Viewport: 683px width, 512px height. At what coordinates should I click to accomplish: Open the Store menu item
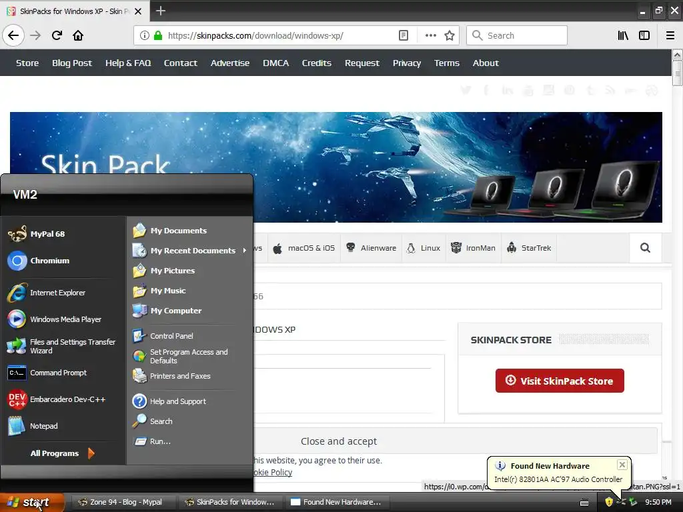point(27,63)
